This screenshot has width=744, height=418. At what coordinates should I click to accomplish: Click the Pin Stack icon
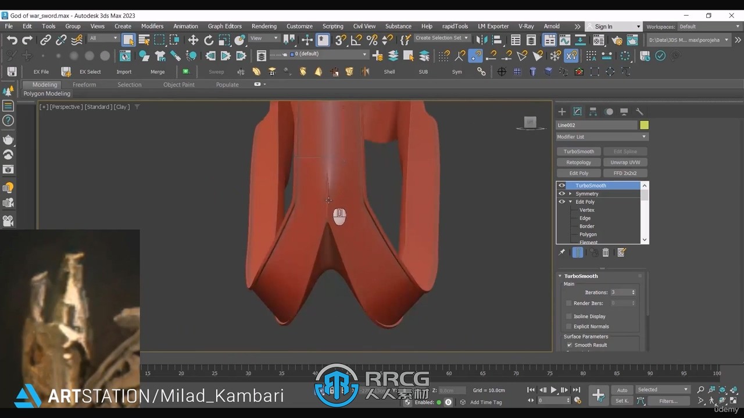[x=561, y=252]
